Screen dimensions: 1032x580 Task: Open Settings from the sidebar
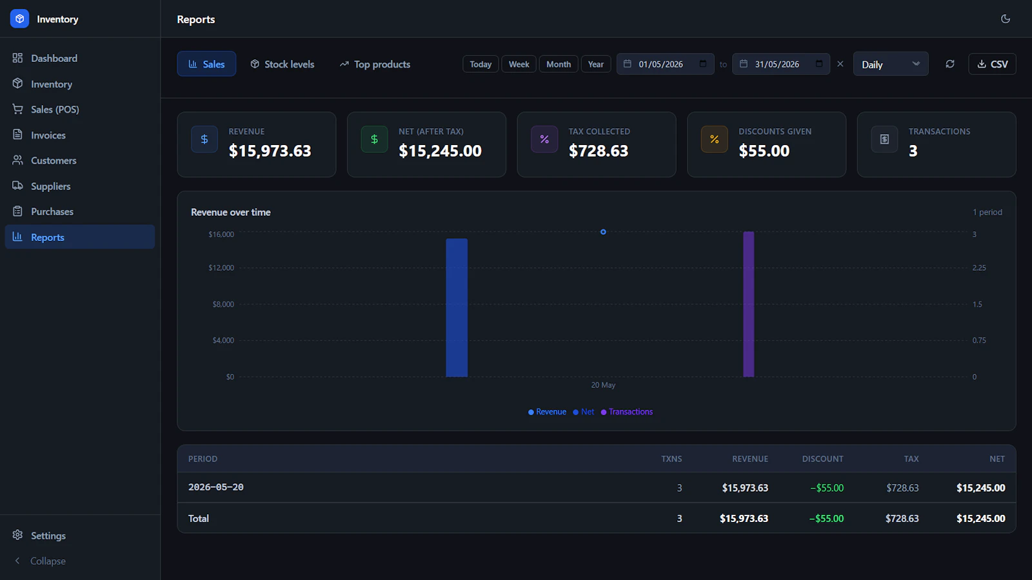click(80, 536)
